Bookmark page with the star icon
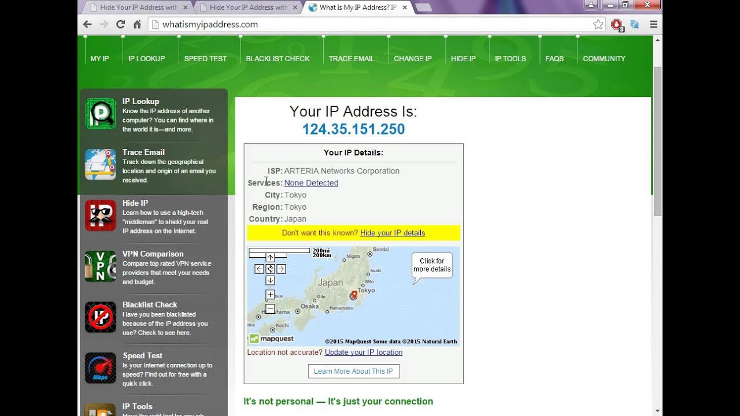 598,24
